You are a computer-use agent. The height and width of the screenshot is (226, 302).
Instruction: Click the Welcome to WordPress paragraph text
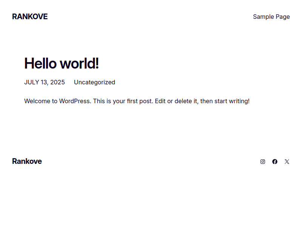click(137, 101)
